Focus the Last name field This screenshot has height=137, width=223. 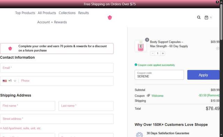click(x=86, y=106)
